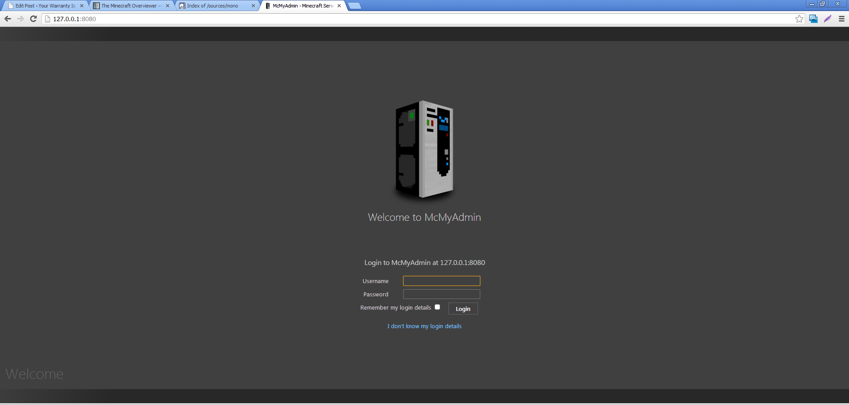This screenshot has width=849, height=405.
Task: Open a new browser tab
Action: tap(355, 6)
